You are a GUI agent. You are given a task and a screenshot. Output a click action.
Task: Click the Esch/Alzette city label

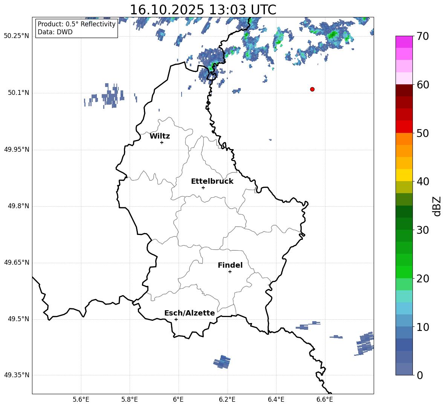coord(189,313)
